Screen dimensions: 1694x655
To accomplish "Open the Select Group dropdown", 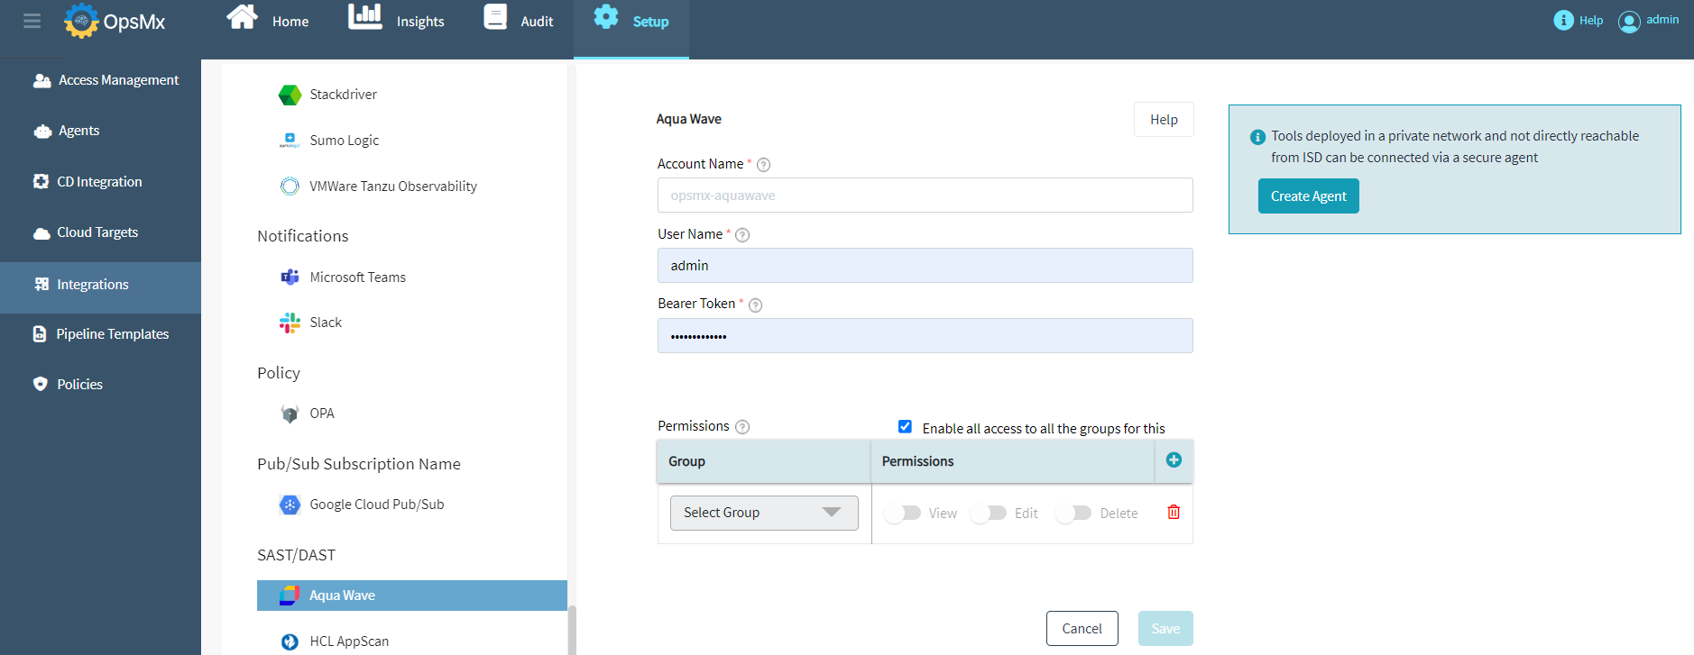I will [x=763, y=513].
